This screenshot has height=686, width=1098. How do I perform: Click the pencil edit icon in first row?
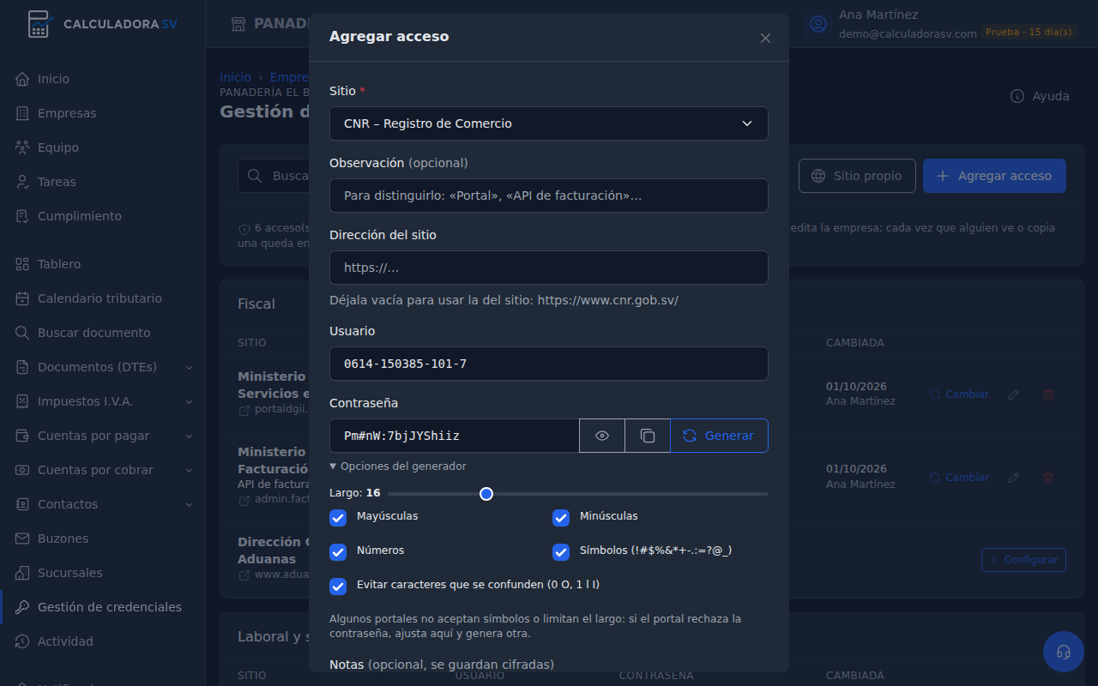click(x=1014, y=394)
